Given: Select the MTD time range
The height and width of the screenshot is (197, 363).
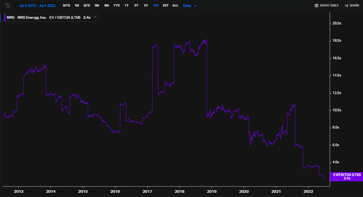Looking at the screenshot, I should tap(67, 6).
